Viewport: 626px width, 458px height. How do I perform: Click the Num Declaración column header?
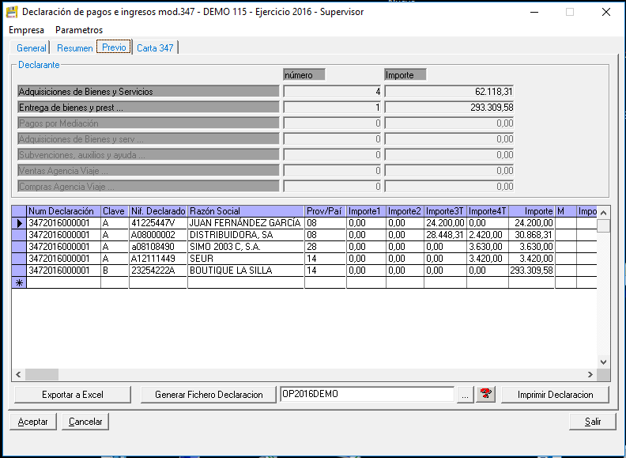pos(63,211)
